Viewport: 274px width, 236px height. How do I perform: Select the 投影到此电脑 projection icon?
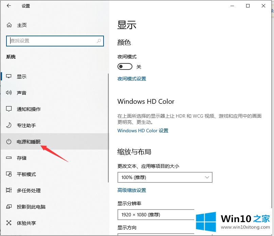click(9, 207)
